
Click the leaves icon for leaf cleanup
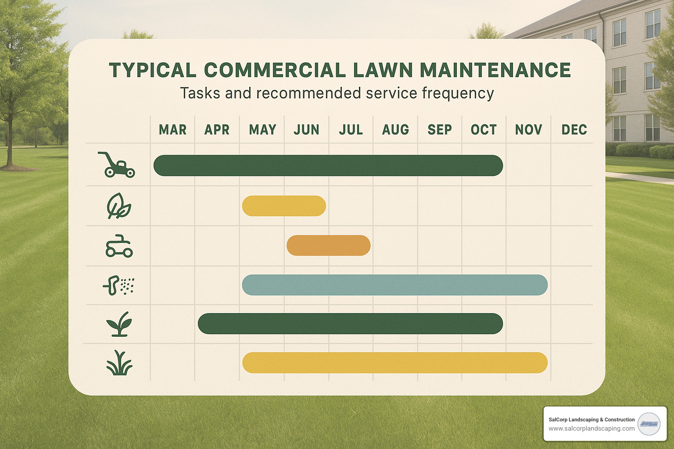tap(118, 206)
